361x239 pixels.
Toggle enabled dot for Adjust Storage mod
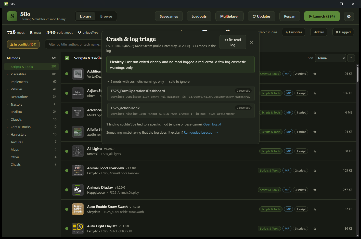(x=67, y=93)
